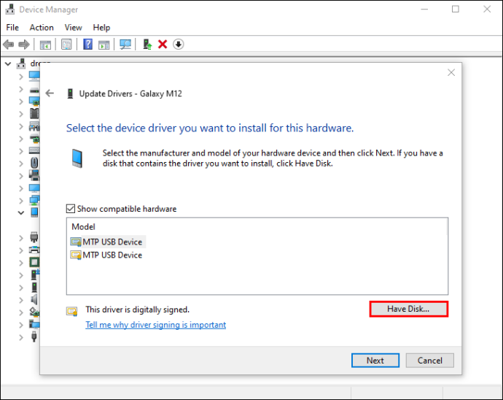Click the Cancel button

pyautogui.click(x=430, y=361)
